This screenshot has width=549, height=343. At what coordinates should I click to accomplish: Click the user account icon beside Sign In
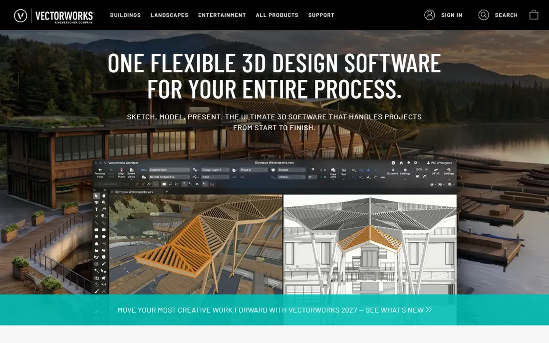(430, 14)
